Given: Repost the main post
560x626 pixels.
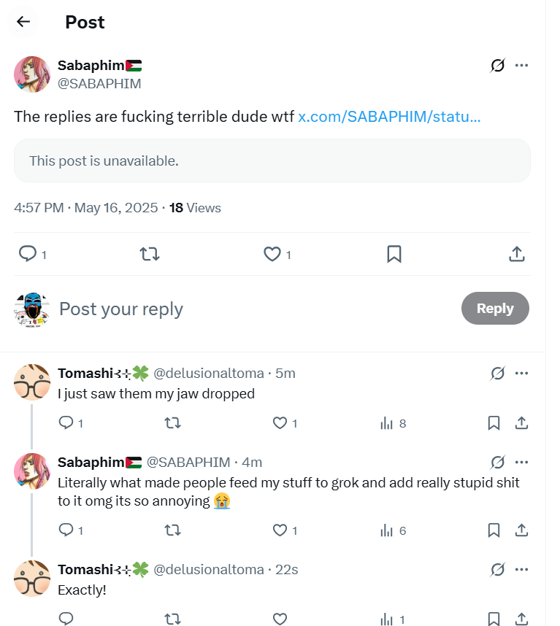Looking at the screenshot, I should point(149,254).
